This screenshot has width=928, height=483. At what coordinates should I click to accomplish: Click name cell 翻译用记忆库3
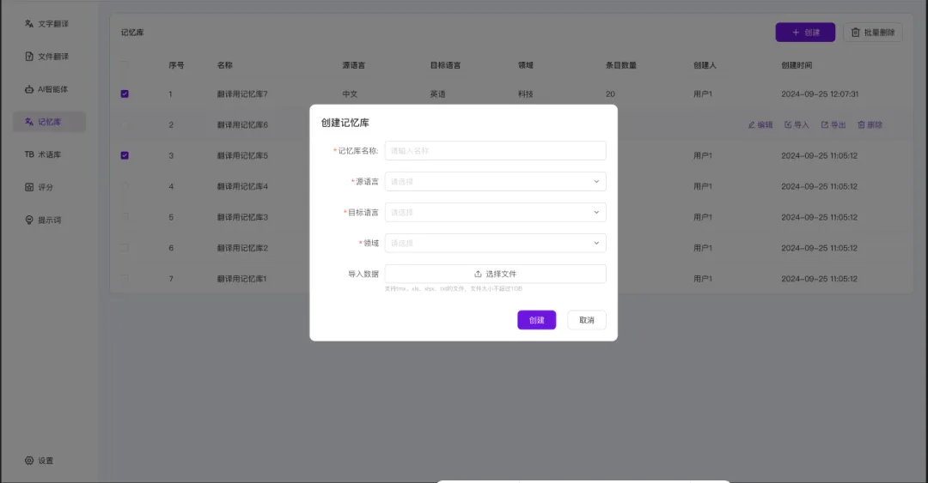(242, 217)
